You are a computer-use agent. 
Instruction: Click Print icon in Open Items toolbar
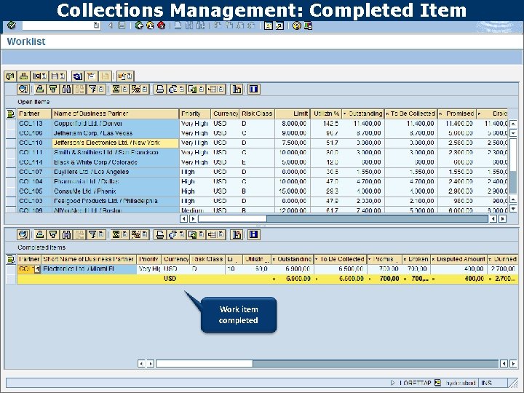(x=160, y=90)
